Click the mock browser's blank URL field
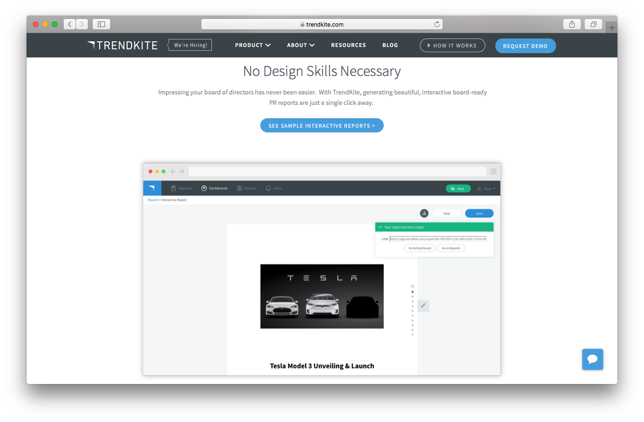Viewport: 644px width, 422px height. [x=337, y=171]
